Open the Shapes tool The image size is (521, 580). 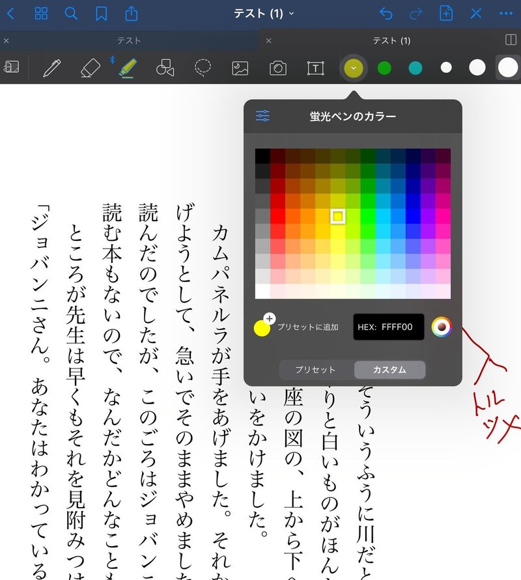165,67
